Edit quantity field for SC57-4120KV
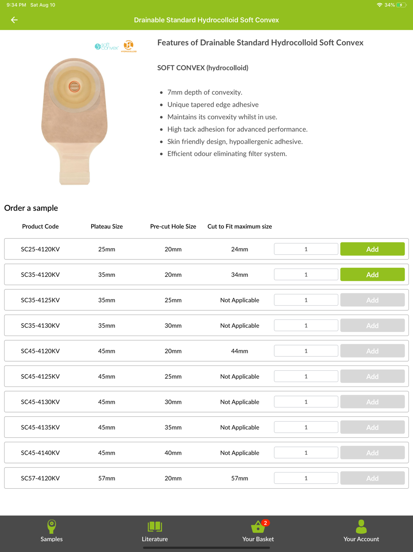 click(306, 478)
